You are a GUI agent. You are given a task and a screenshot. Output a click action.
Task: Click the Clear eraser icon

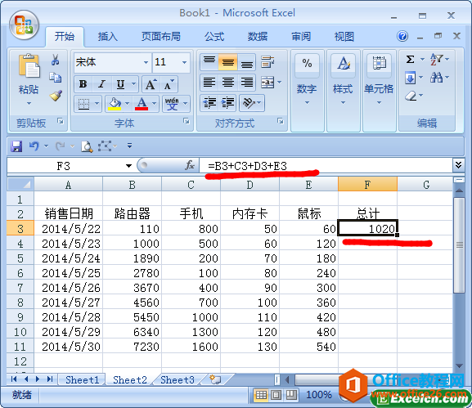point(411,96)
